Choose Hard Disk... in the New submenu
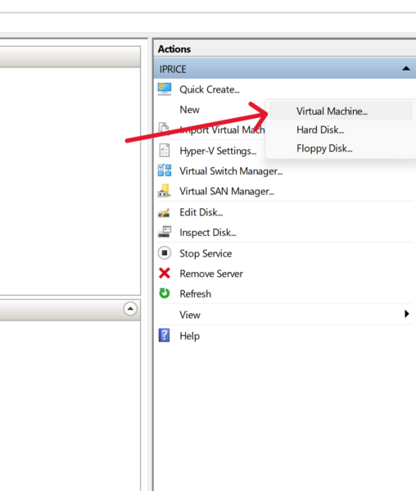The width and height of the screenshot is (416, 491). coord(320,130)
